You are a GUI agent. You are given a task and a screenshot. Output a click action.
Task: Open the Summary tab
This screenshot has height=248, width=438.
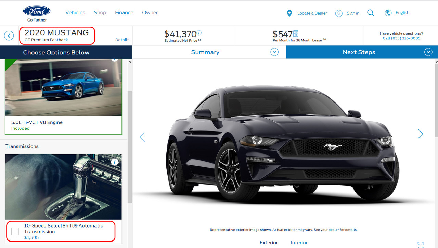click(205, 52)
